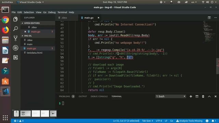Viewport: 219px width, 123px height.
Task: Open Activities overview
Action: coord(7,2)
